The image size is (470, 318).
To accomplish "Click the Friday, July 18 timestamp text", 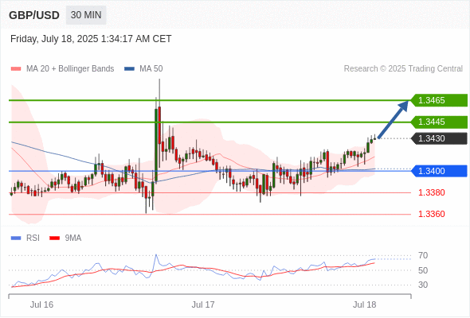I will tap(91, 39).
